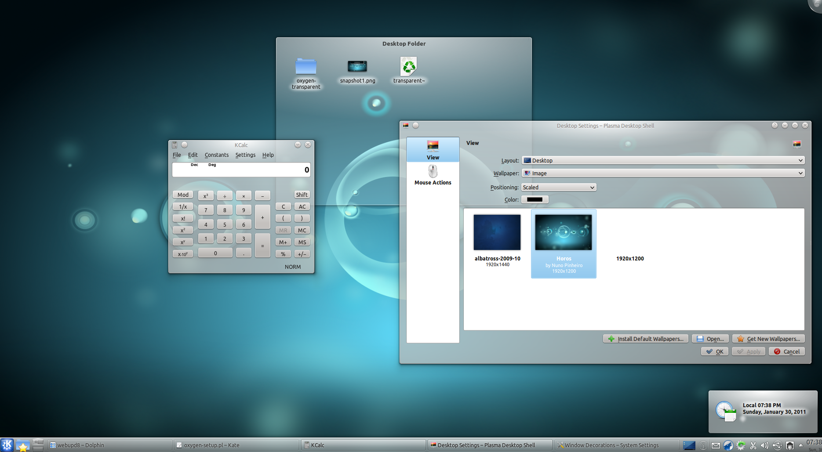The height and width of the screenshot is (452, 822).
Task: Click Get New Wallpapers button
Action: click(x=768, y=339)
